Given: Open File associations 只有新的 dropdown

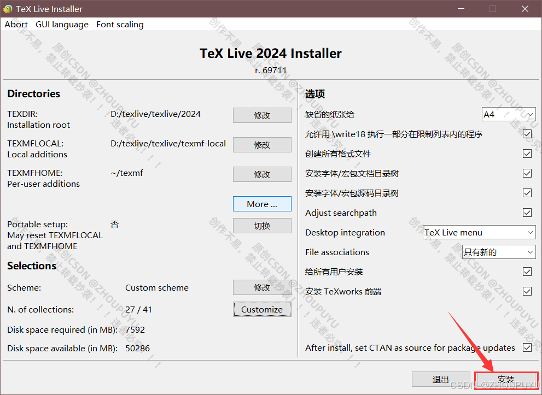Looking at the screenshot, I should click(499, 252).
